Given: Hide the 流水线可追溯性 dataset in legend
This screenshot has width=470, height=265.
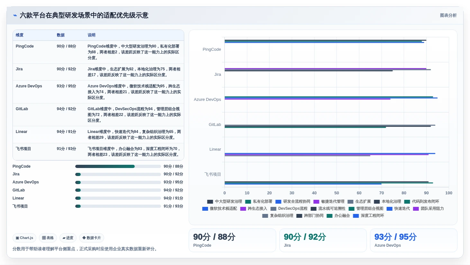Looking at the screenshot, I should (328, 209).
